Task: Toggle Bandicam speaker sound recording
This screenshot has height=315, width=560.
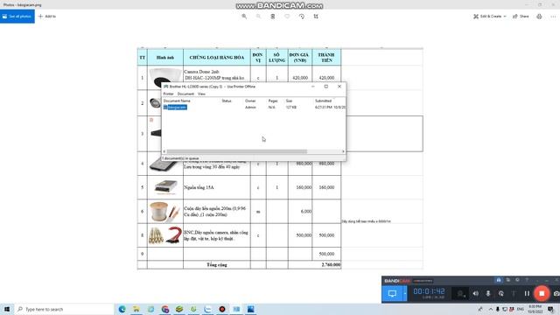Action: (475, 294)
